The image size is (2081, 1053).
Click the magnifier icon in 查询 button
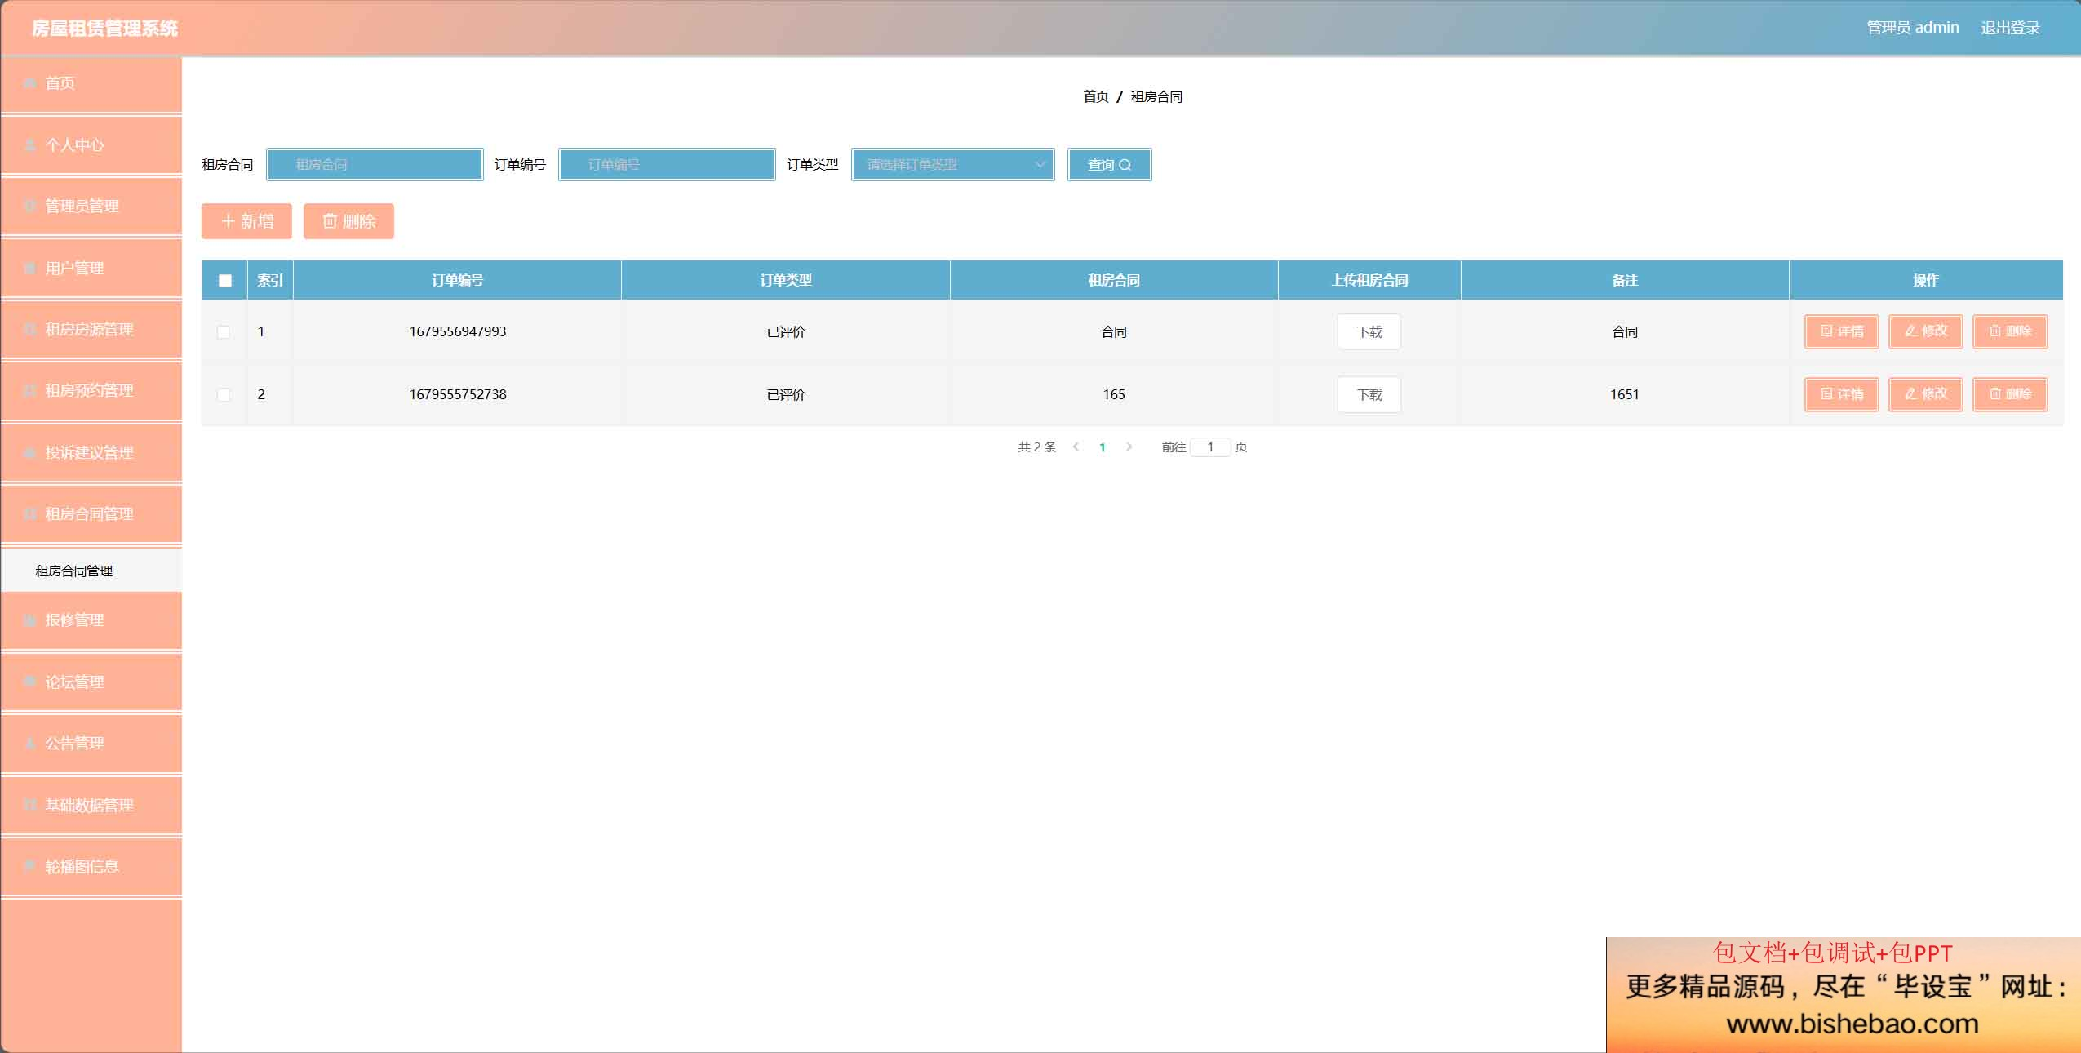[1125, 165]
